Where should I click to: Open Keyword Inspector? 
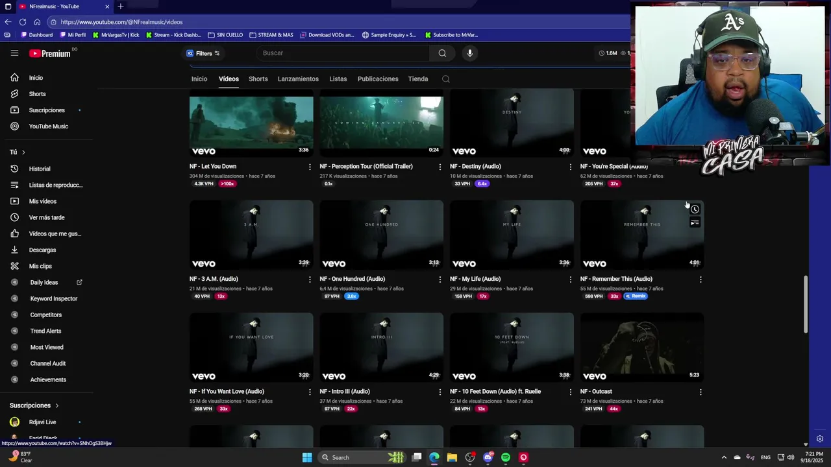click(x=53, y=298)
